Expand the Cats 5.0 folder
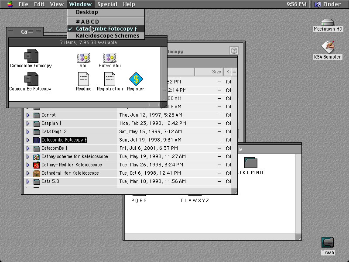Image resolution: width=349 pixels, height=262 pixels. (x=28, y=181)
